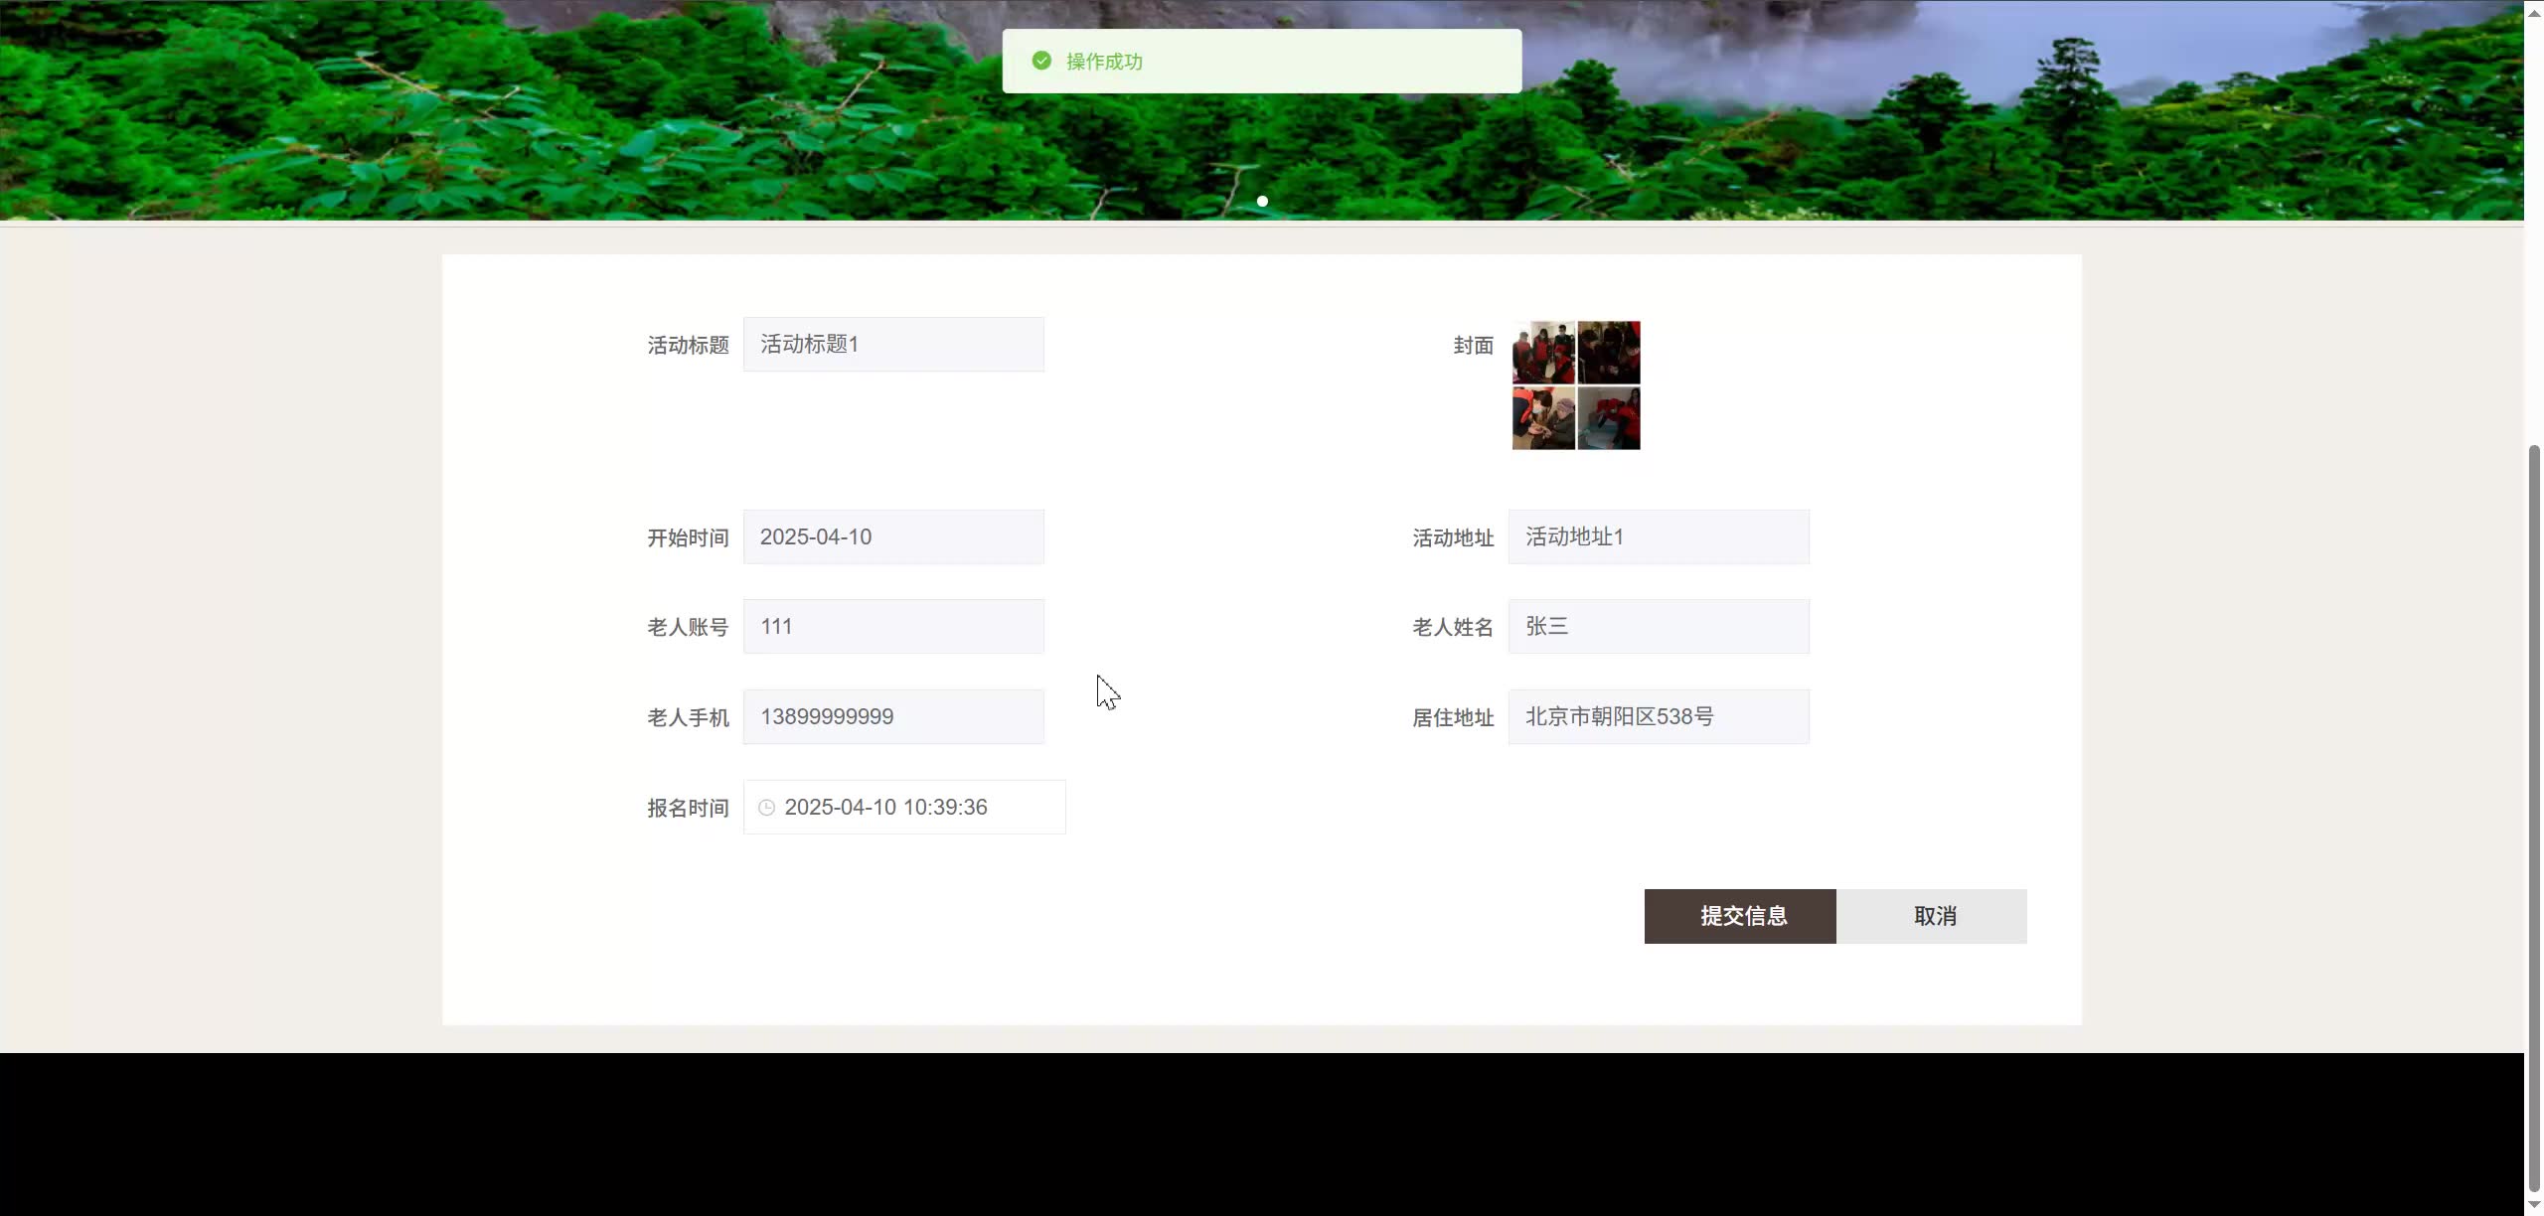Select the phone value 13899999999
This screenshot has height=1216, width=2544.
click(827, 716)
